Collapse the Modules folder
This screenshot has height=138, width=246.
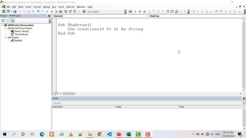pyautogui.click(x=5, y=38)
